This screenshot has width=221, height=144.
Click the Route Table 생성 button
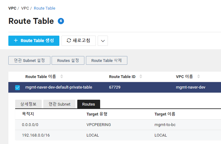(x=34, y=41)
